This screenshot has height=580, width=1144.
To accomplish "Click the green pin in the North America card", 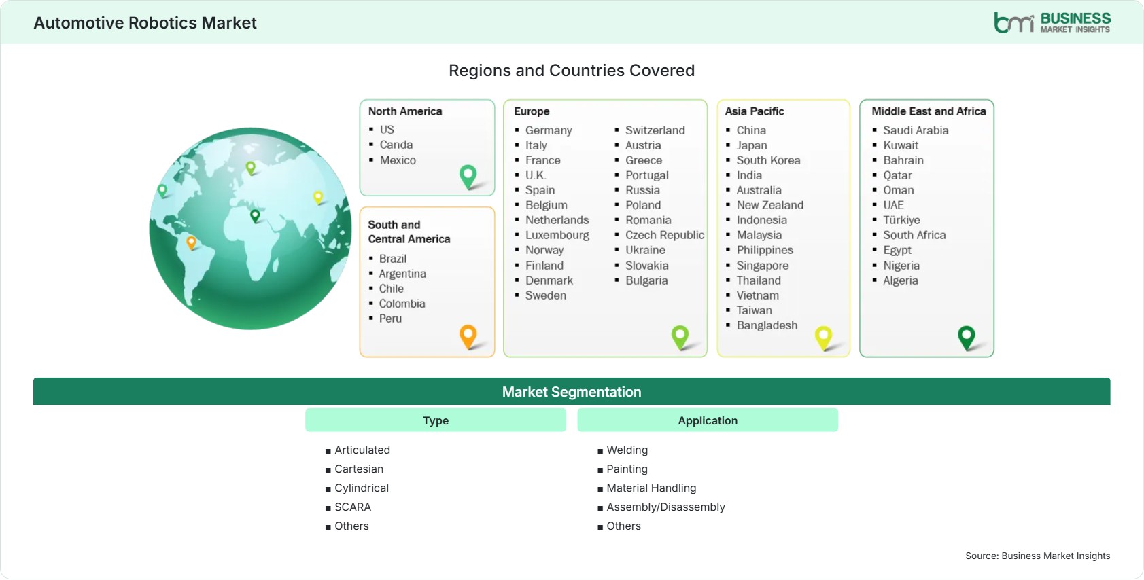I will [x=468, y=177].
